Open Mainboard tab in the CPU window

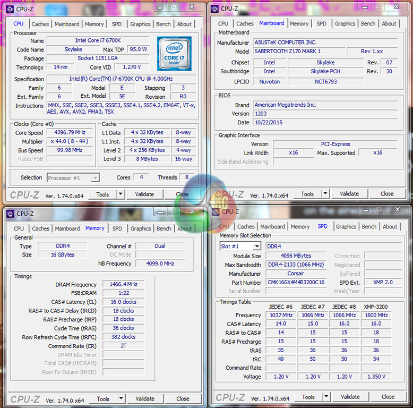(67, 24)
